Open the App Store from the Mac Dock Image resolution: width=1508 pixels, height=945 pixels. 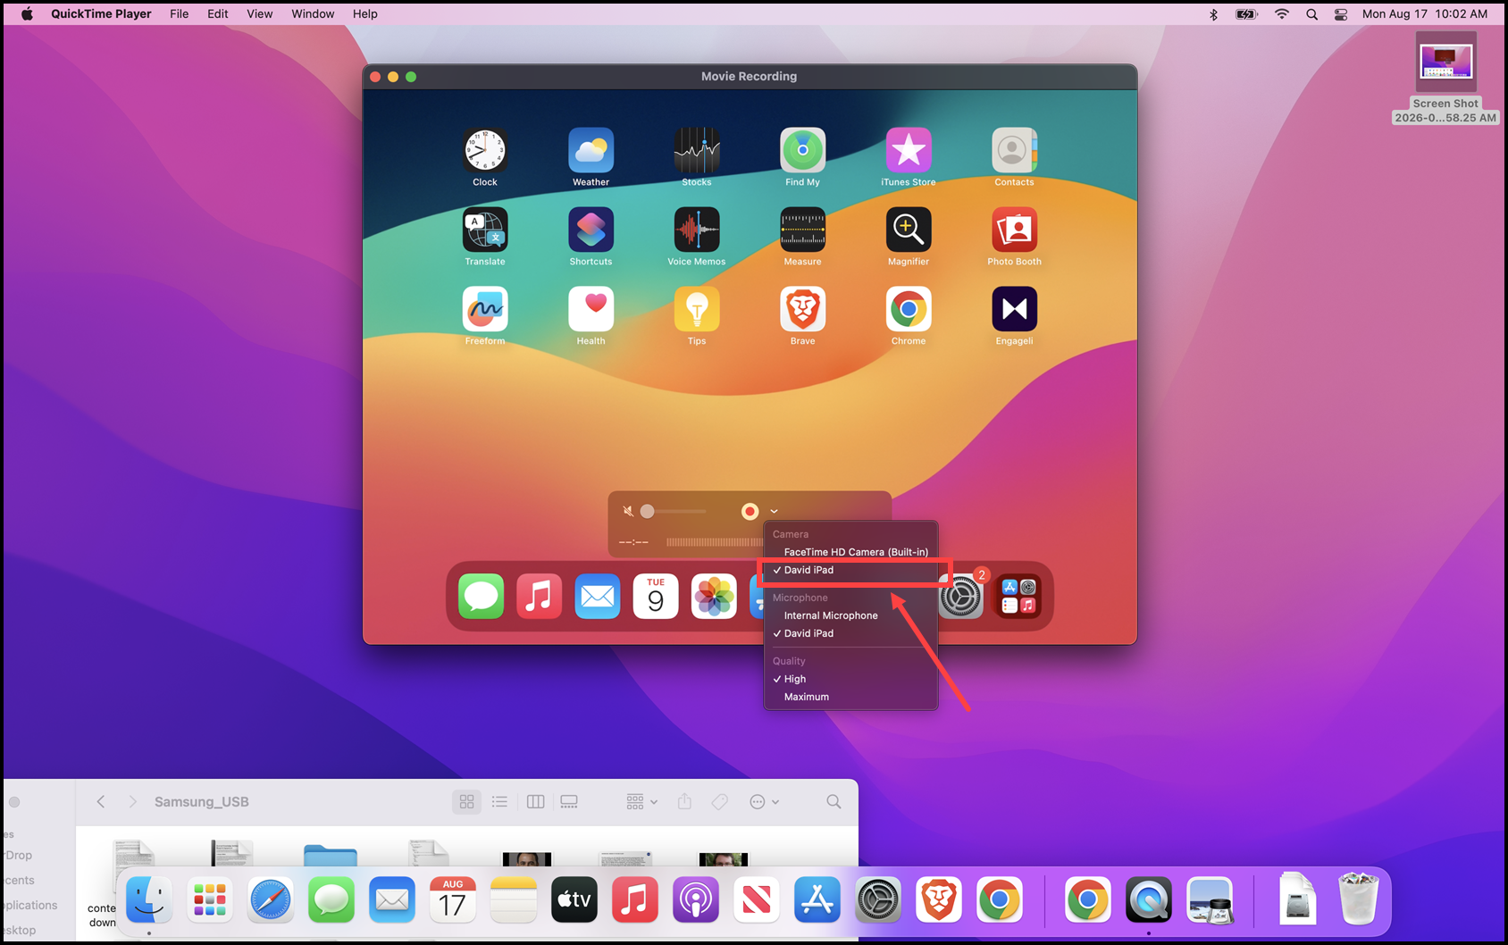point(817,899)
